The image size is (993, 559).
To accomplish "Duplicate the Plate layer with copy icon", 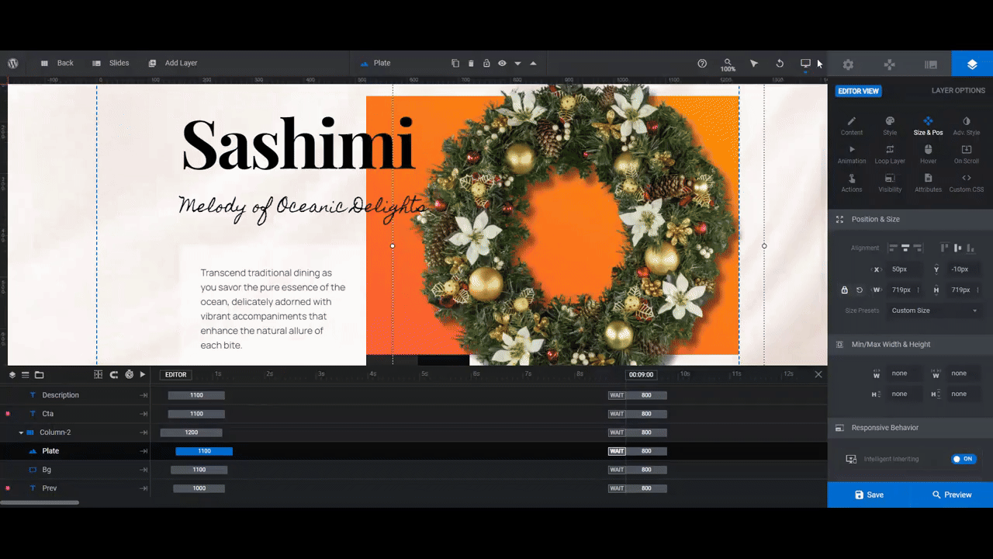I will click(455, 63).
